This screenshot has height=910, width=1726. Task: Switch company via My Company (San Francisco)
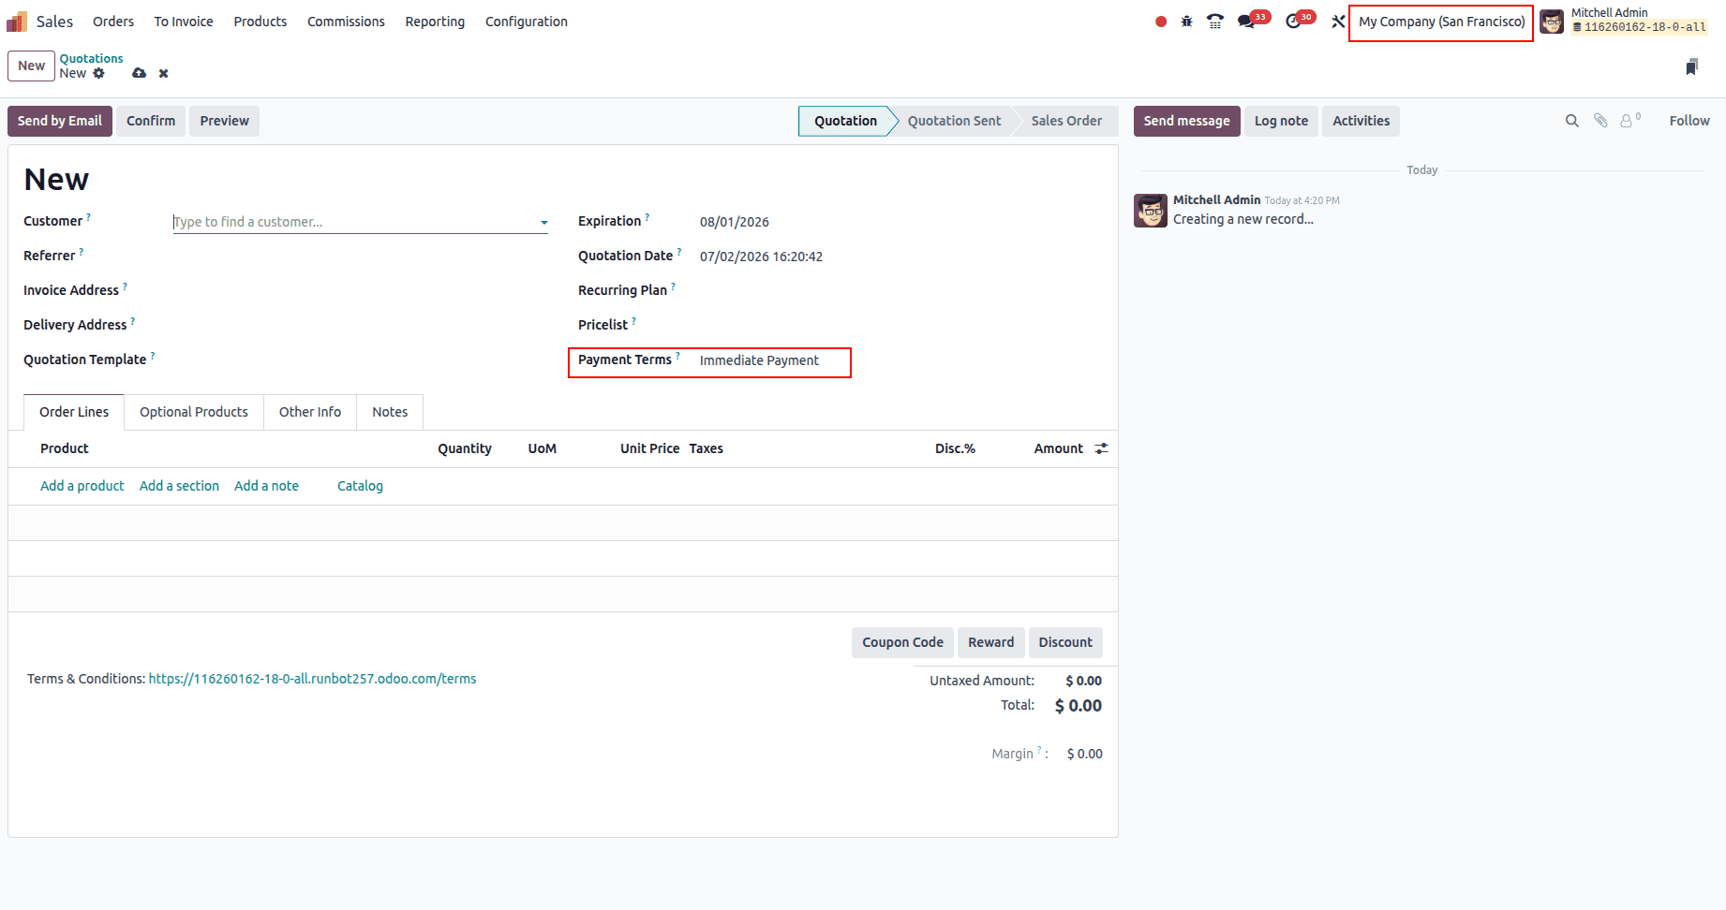pyautogui.click(x=1441, y=22)
